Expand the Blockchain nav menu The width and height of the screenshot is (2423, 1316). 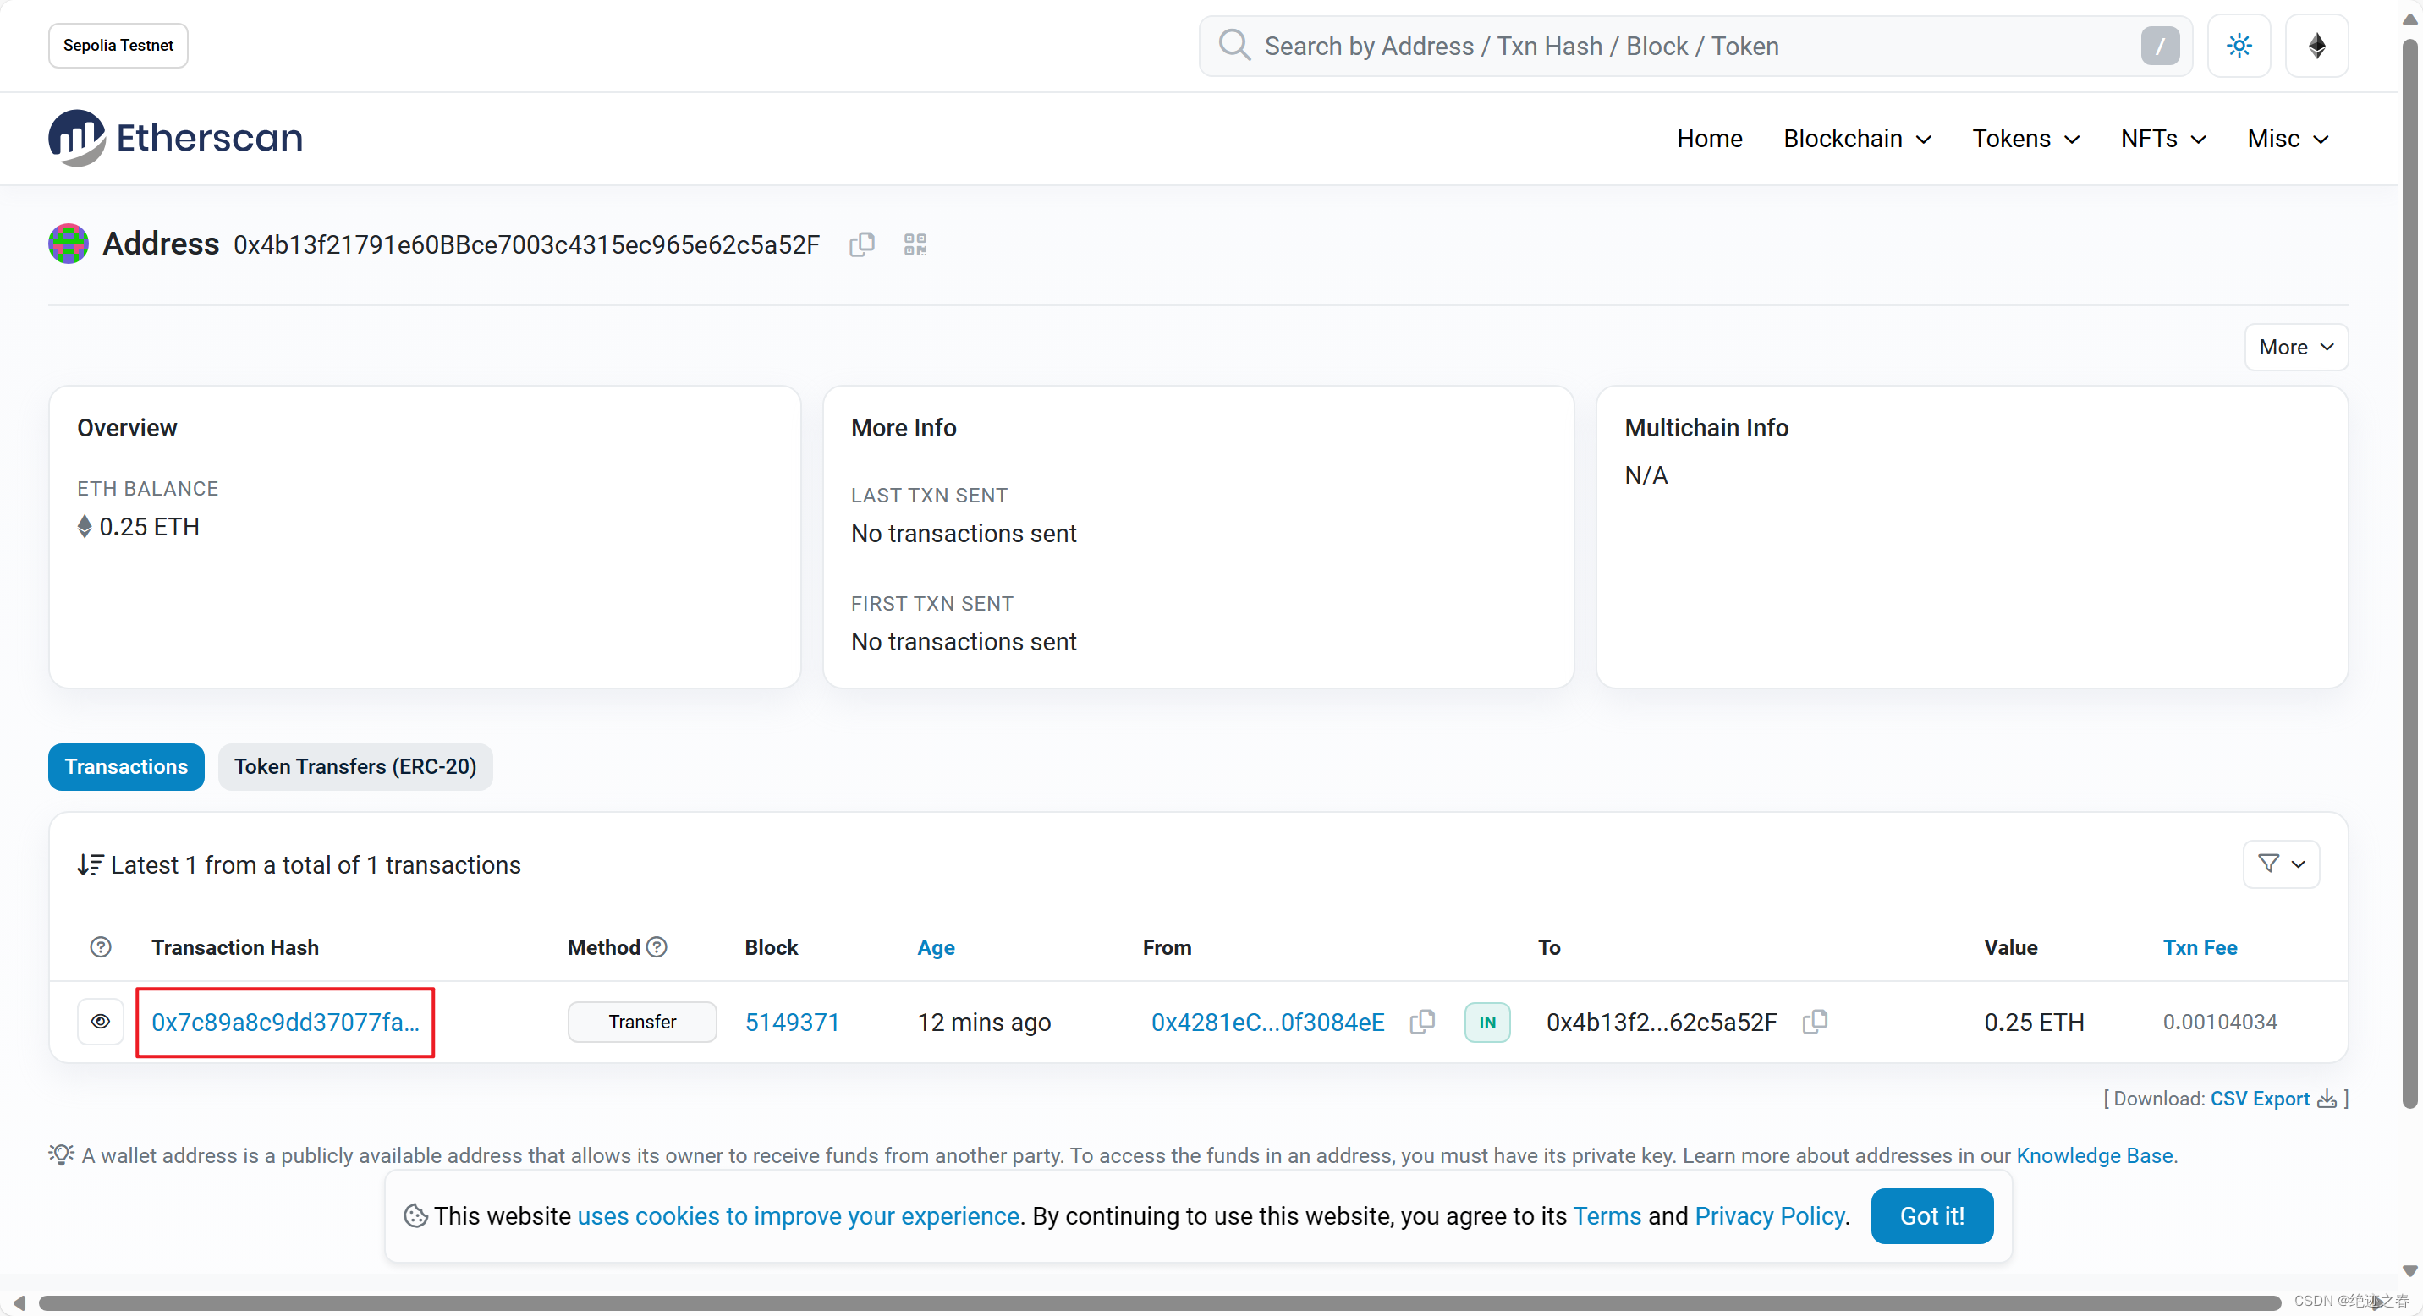(x=1856, y=138)
